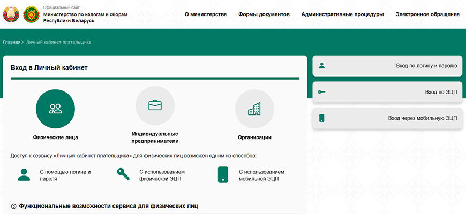Screen dimensions: 466x214
Task: Click 'С использованием физической ЭЦП' text
Action: [162, 175]
